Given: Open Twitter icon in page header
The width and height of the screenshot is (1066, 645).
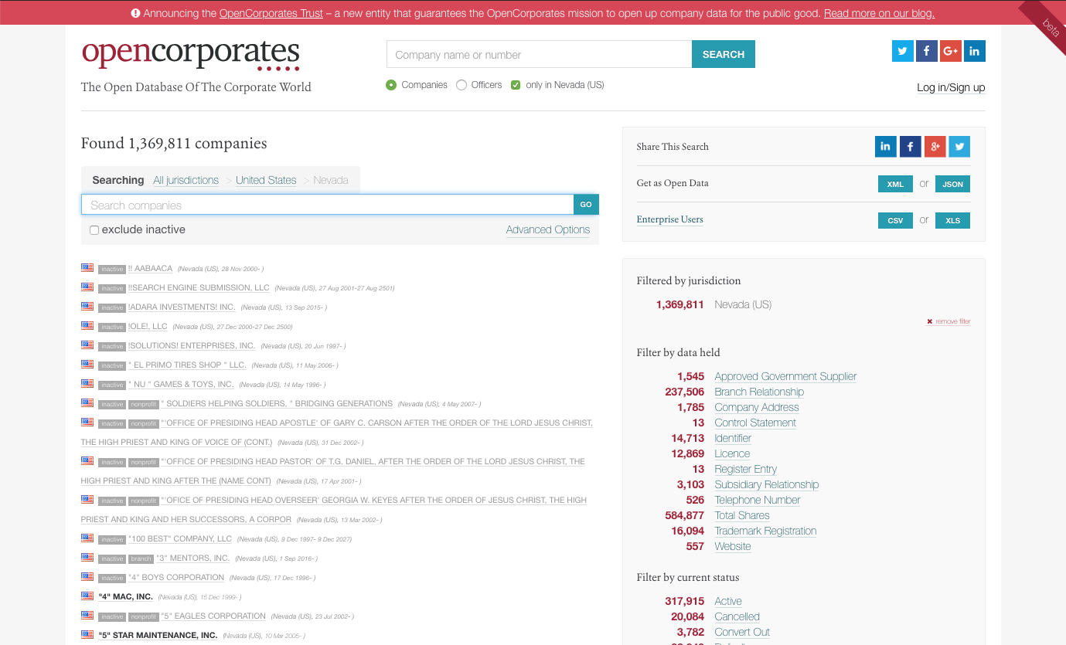Looking at the screenshot, I should click(903, 51).
